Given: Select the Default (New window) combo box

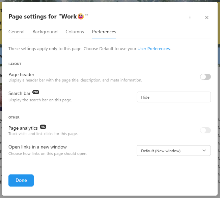Looking at the screenshot, I should click(173, 151).
